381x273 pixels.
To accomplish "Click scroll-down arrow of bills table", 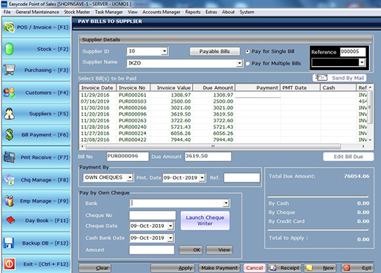I will pos(370,140).
